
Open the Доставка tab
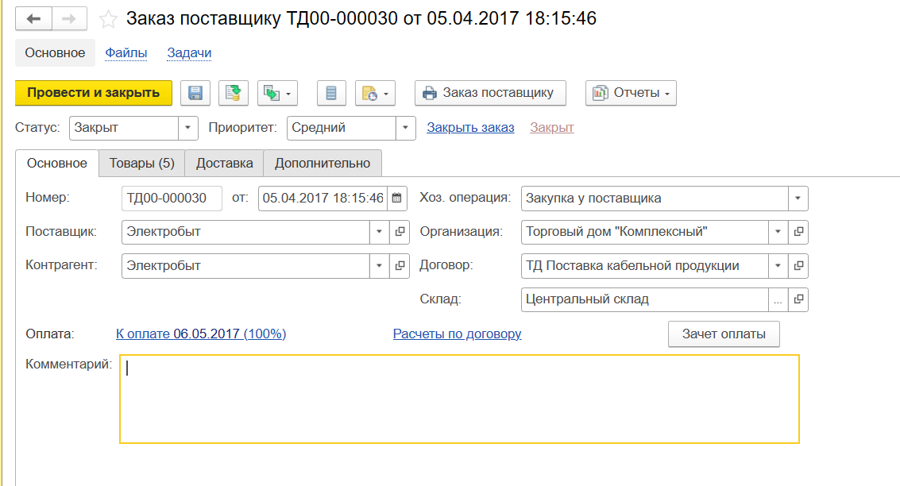[224, 163]
